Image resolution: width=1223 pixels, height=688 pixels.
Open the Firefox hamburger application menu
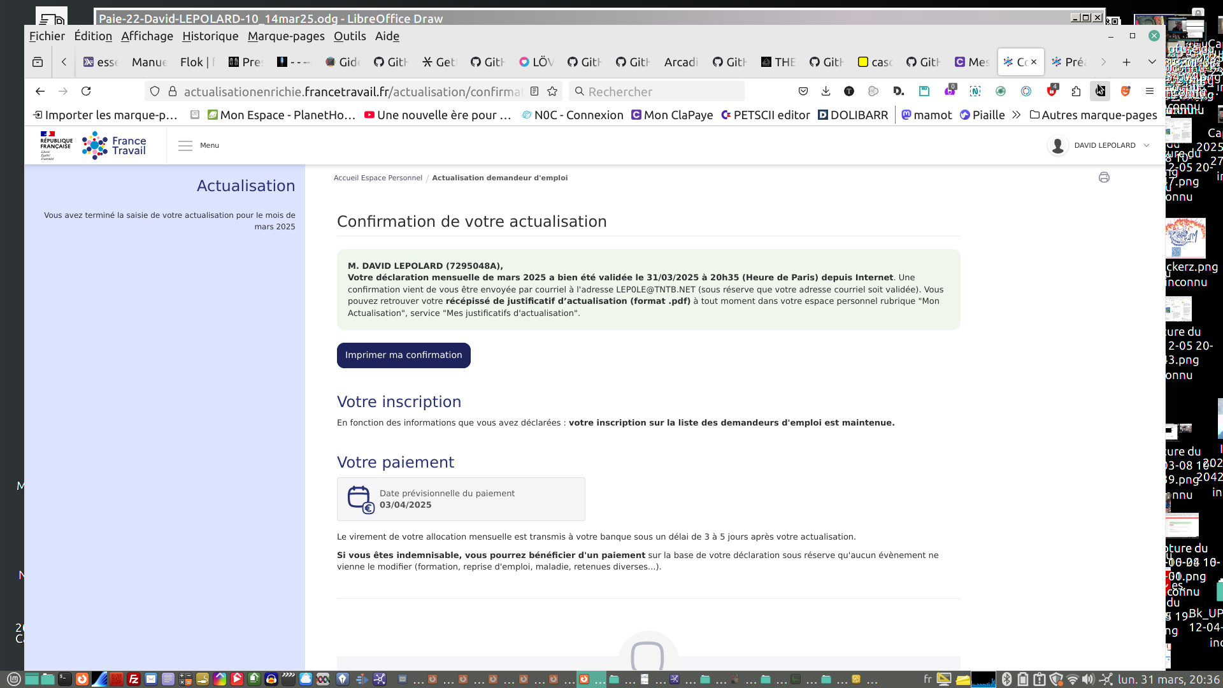pos(1149,91)
